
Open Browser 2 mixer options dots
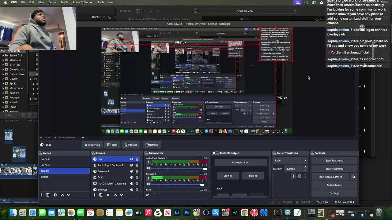(x=148, y=178)
